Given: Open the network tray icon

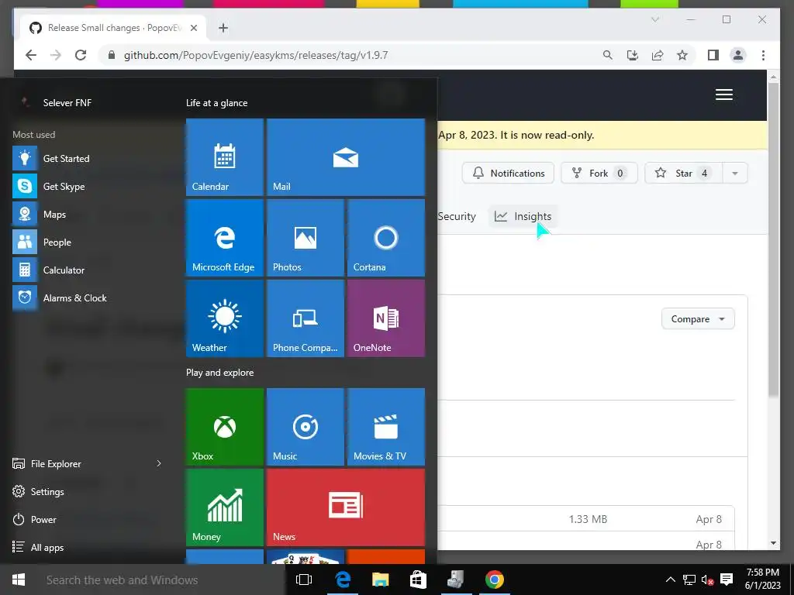Looking at the screenshot, I should point(689,580).
